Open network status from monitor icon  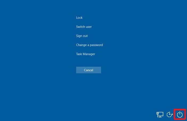click(x=160, y=115)
